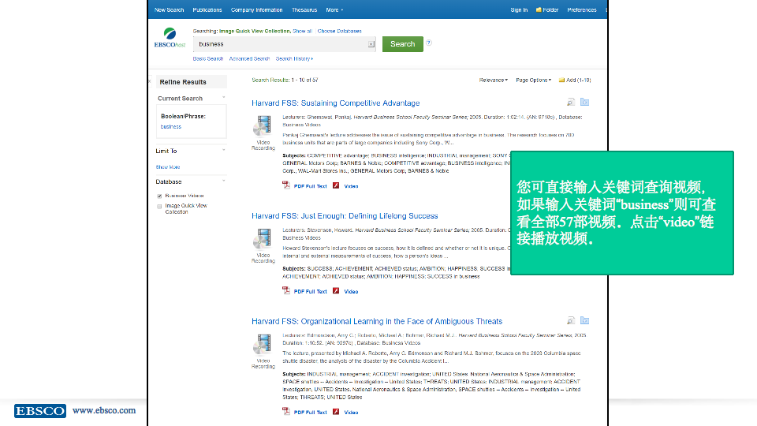Image resolution: width=757 pixels, height=426 pixels.
Task: Click Video link for Organizational Learning
Action: (x=351, y=413)
